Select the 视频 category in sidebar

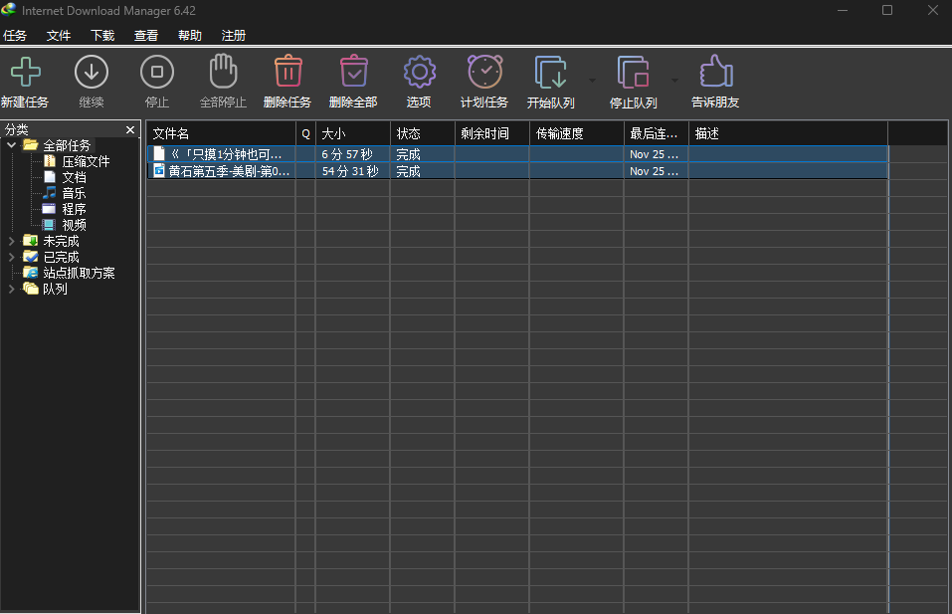(x=74, y=225)
